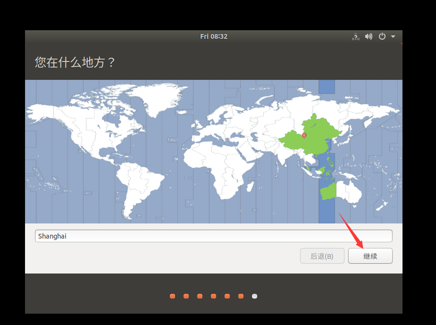
Task: Open the Fri 08:32 clock menu
Action: 214,36
